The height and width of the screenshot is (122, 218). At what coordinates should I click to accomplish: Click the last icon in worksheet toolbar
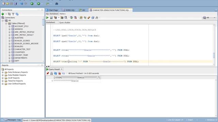(97, 18)
